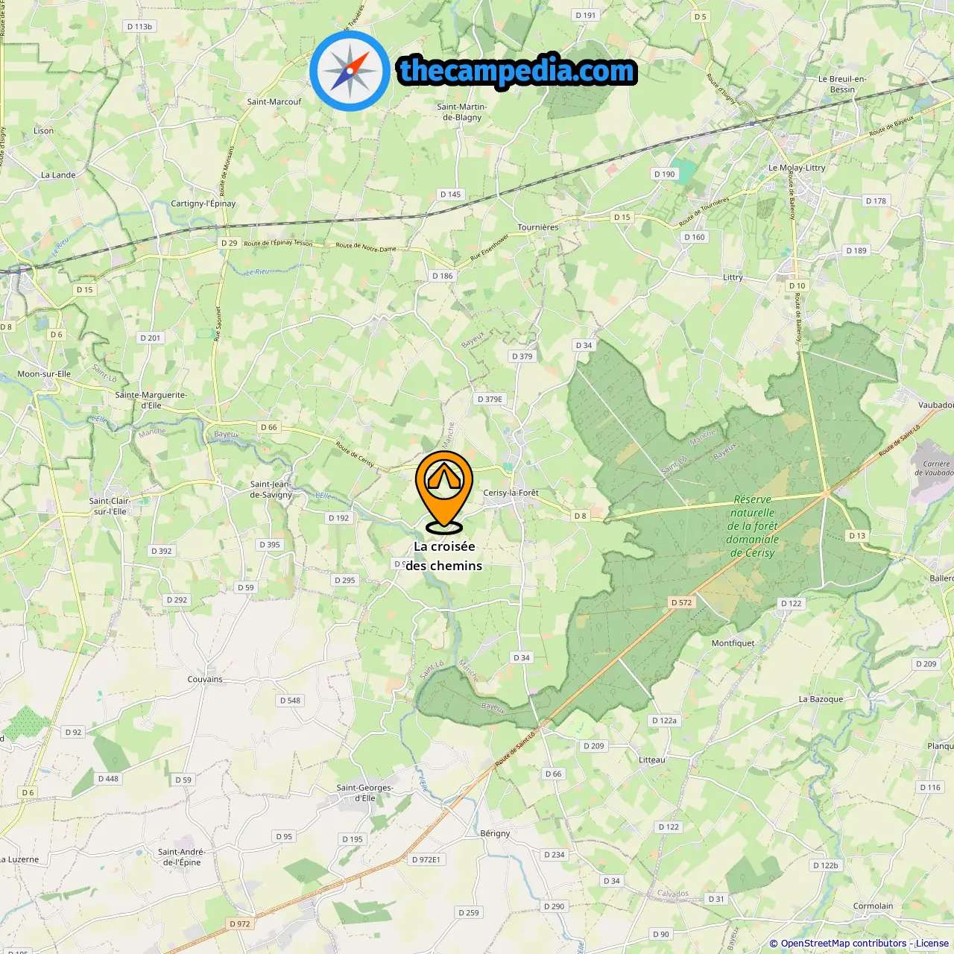
Task: Click the compass logo icon
Action: (x=350, y=71)
